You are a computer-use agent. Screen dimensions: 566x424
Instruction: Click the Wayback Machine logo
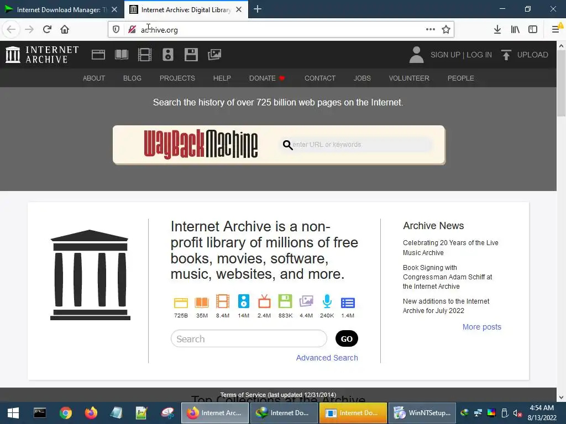tap(201, 144)
